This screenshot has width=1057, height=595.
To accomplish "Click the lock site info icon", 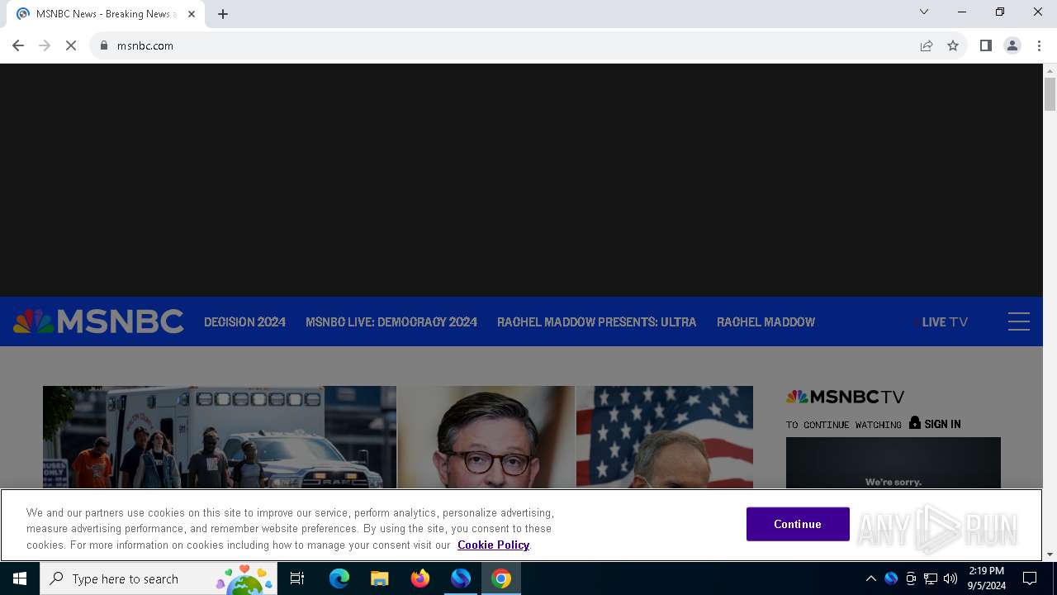I will (x=104, y=45).
